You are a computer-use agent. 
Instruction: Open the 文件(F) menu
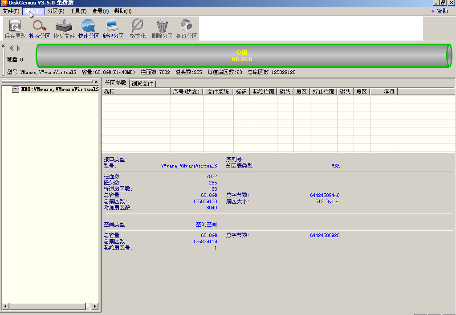click(11, 11)
